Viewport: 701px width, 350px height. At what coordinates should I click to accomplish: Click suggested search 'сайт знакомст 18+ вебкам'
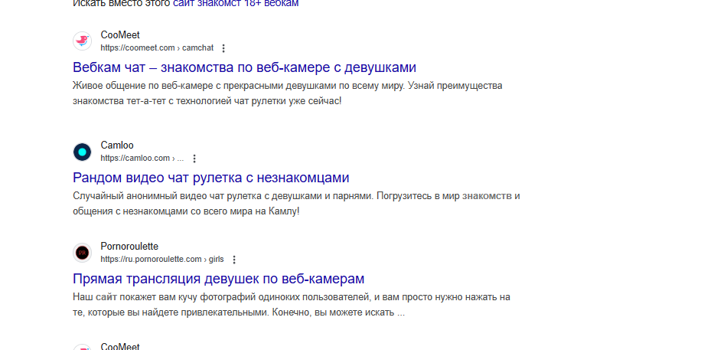point(236,4)
